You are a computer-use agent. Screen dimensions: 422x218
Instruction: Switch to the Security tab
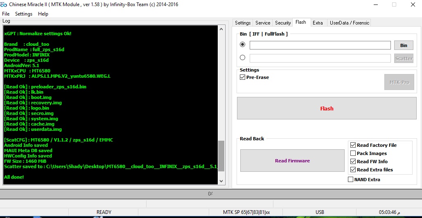(282, 23)
